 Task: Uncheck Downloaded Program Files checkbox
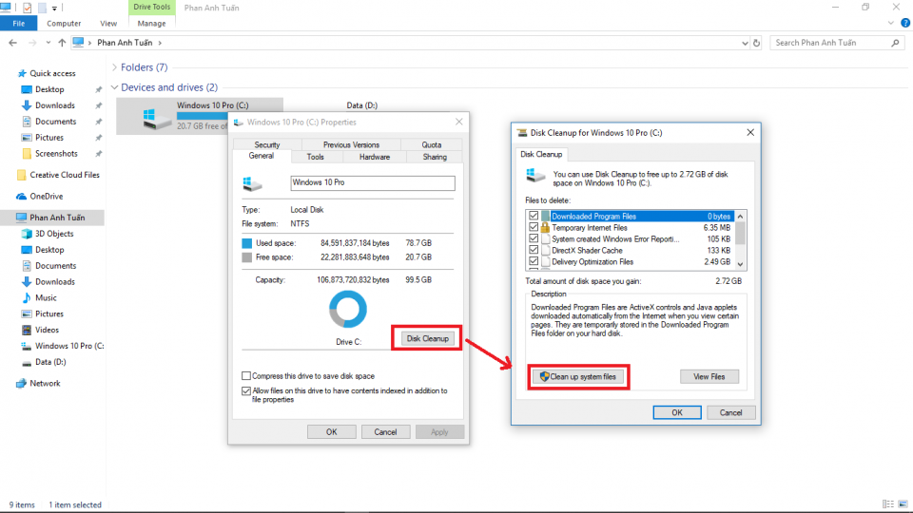click(x=534, y=216)
